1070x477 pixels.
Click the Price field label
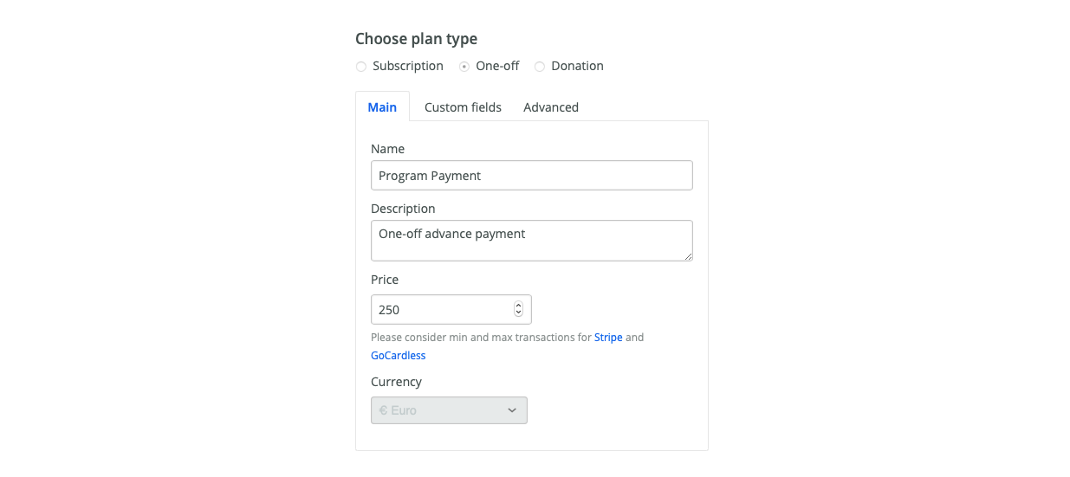pos(385,280)
